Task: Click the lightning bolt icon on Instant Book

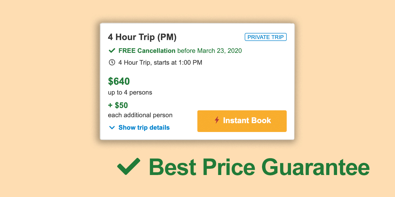Action: click(x=217, y=120)
